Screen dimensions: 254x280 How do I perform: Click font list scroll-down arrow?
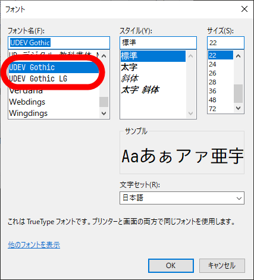coord(104,113)
